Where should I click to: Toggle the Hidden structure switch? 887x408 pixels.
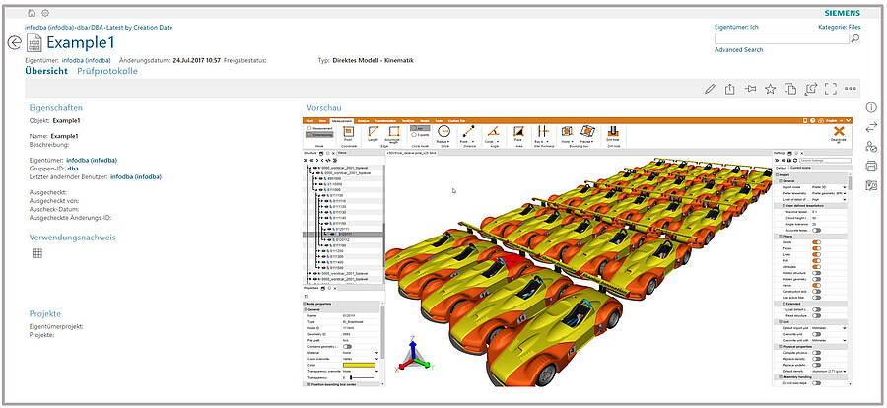(816, 273)
